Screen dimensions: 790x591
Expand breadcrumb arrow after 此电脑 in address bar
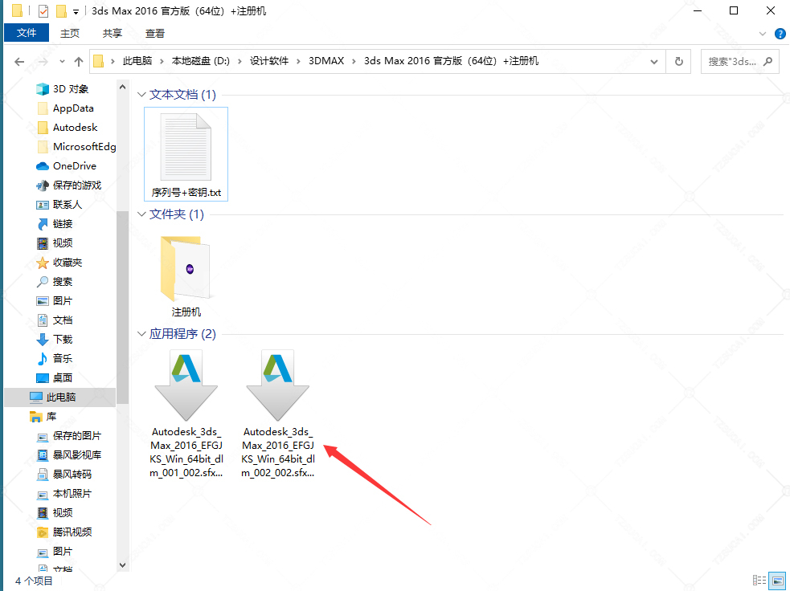click(x=162, y=61)
